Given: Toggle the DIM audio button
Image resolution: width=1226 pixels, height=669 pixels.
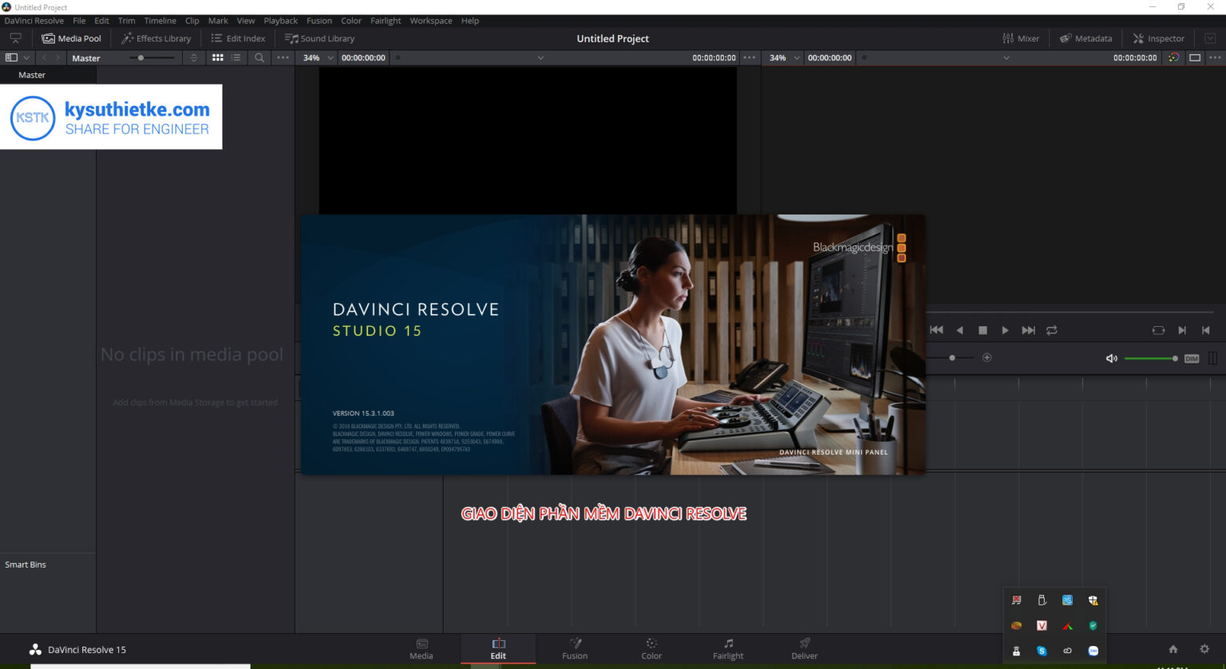Looking at the screenshot, I should (1192, 359).
